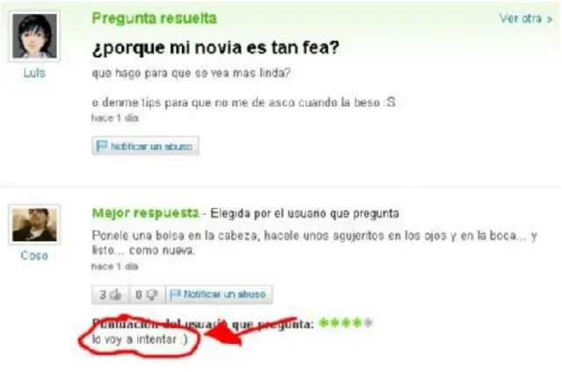
Task: Click the question title about novia
Action: [215, 47]
